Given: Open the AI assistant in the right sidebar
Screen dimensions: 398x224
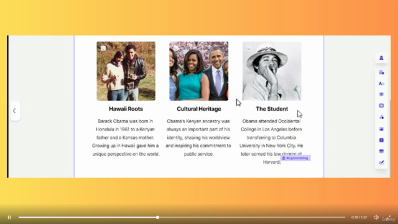Looking at the screenshot, I should (381, 58).
